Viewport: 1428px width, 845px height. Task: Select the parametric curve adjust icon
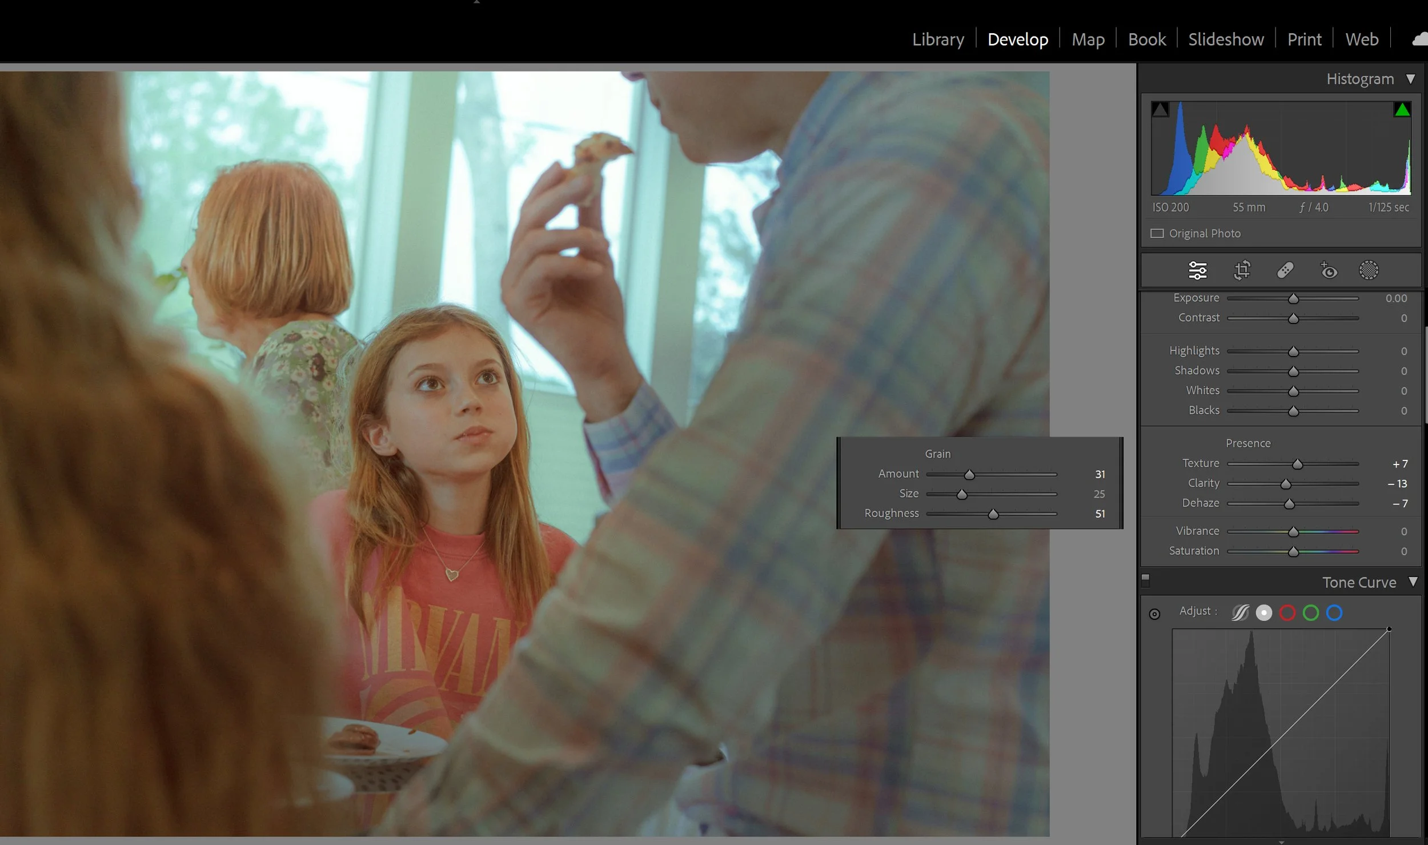[1240, 613]
